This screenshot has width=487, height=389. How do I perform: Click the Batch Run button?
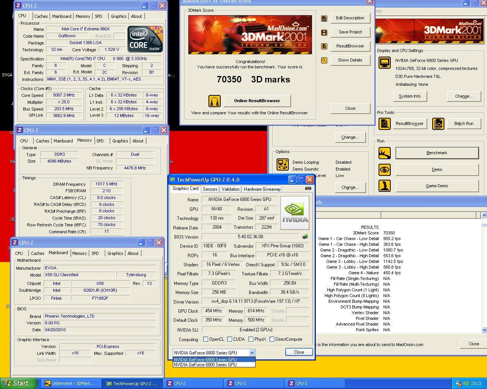(x=463, y=123)
